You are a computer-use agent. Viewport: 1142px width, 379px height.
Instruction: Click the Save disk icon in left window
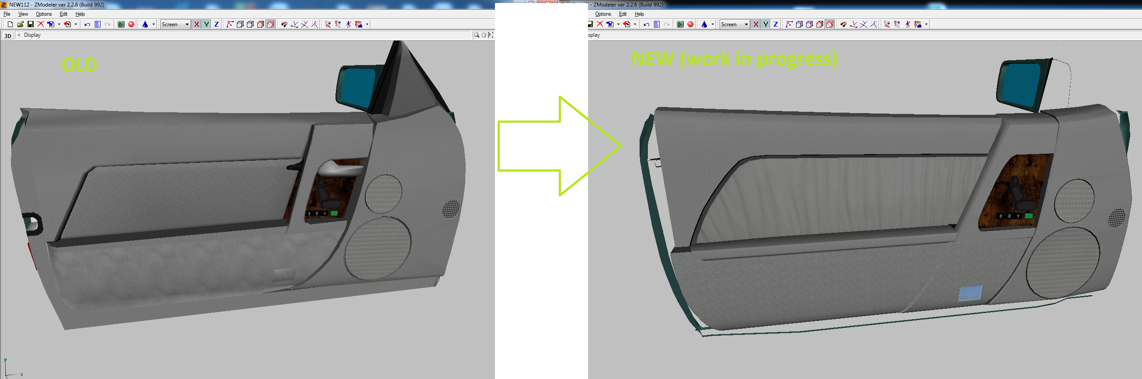point(30,24)
